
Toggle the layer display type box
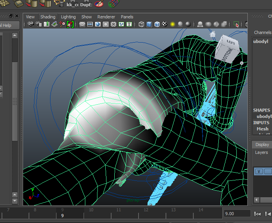pyautogui.click(x=268, y=171)
